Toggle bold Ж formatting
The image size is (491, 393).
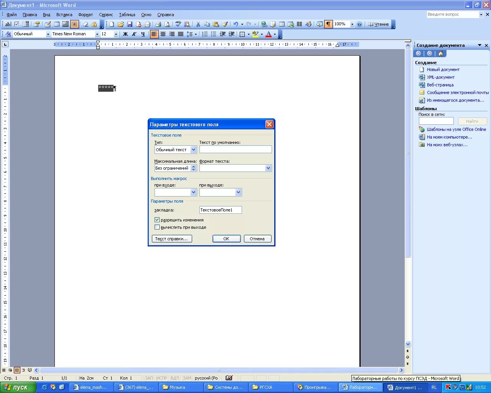pyautogui.click(x=125, y=34)
